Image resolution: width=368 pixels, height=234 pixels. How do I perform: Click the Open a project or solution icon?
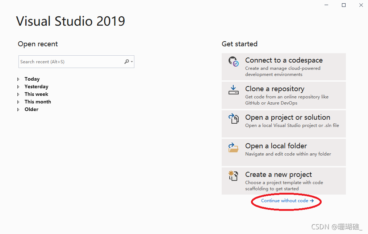pyautogui.click(x=234, y=119)
